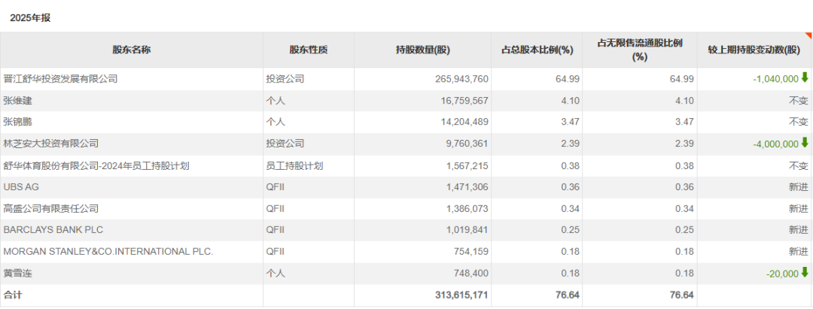Click green down arrow beside -4,000,000
Image resolution: width=813 pixels, height=309 pixels.
[x=805, y=143]
